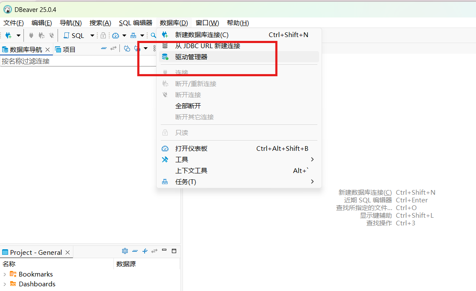The width and height of the screenshot is (476, 291).
Task: Expand the dashboard gauge dropdown arrow
Action: coord(124,35)
